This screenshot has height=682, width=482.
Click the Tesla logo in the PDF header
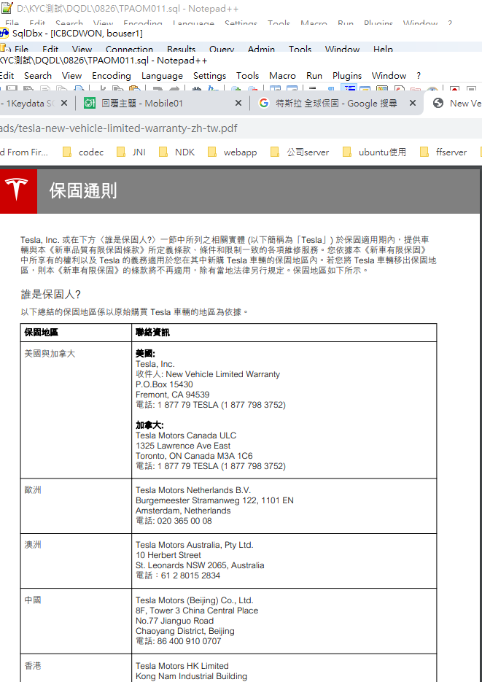(x=17, y=189)
